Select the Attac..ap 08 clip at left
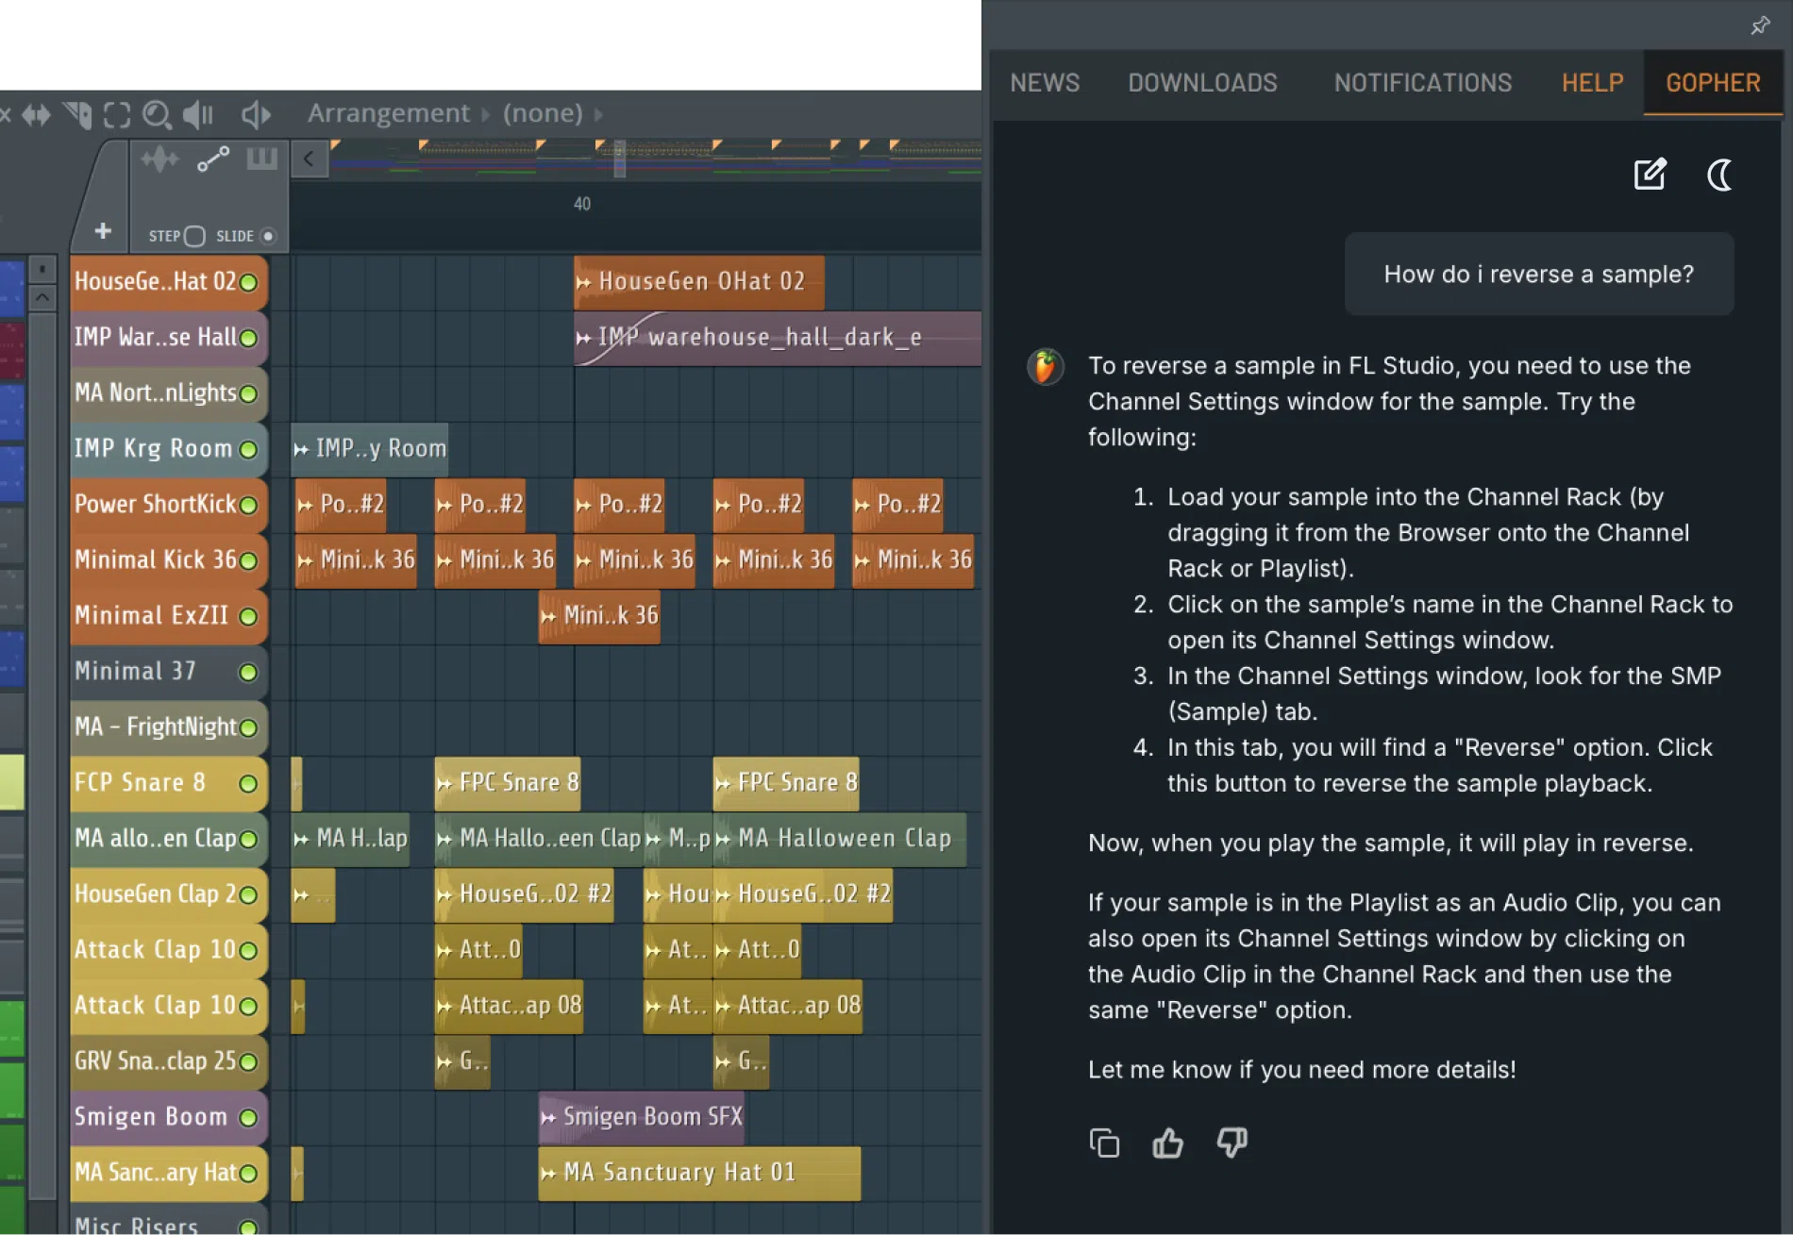This screenshot has width=1793, height=1235. [510, 1006]
